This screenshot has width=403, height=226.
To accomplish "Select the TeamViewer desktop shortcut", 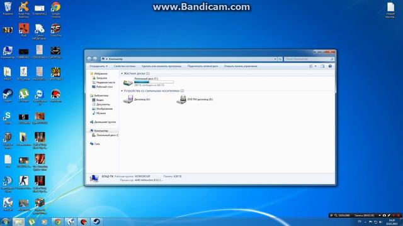I will click(x=40, y=97).
